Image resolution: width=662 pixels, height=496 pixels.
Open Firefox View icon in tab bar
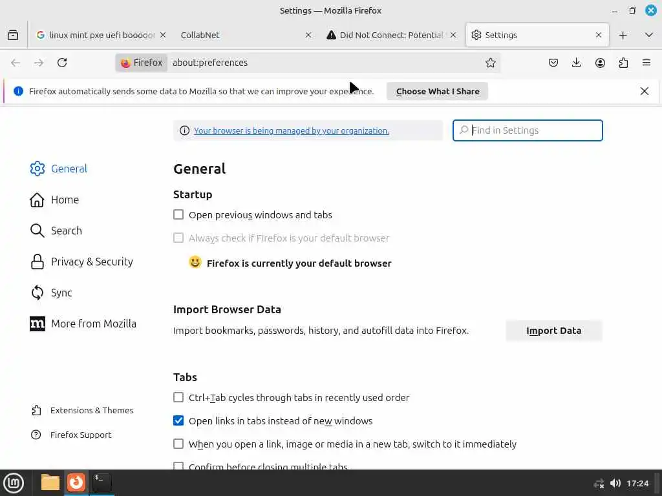13,35
